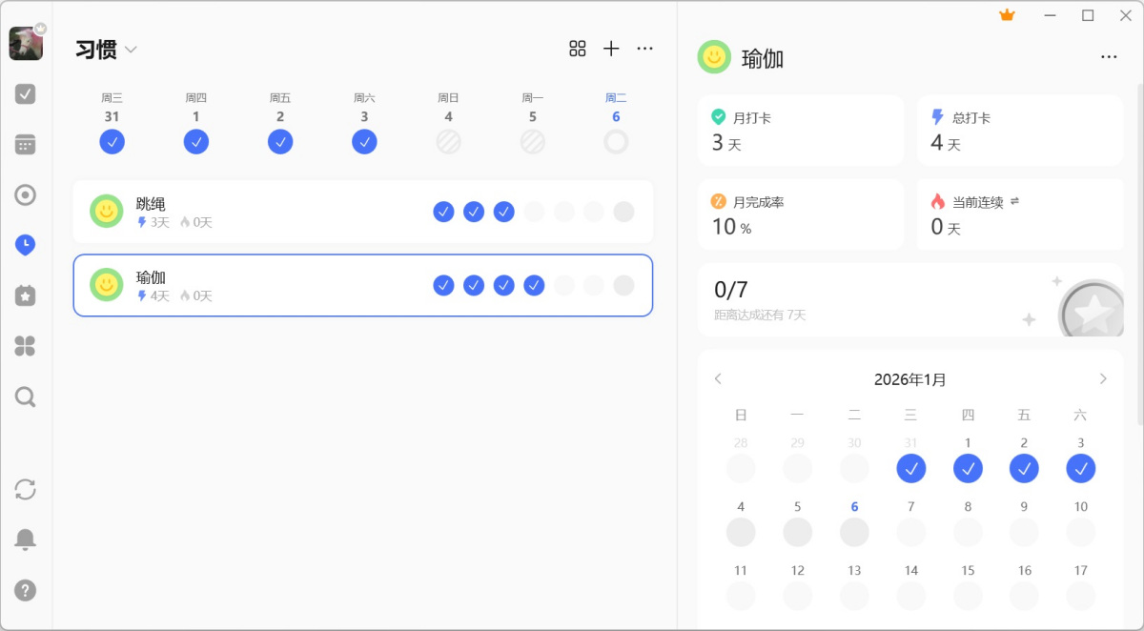Select the 跳绳 habit row
1144x631 pixels.
286,212
